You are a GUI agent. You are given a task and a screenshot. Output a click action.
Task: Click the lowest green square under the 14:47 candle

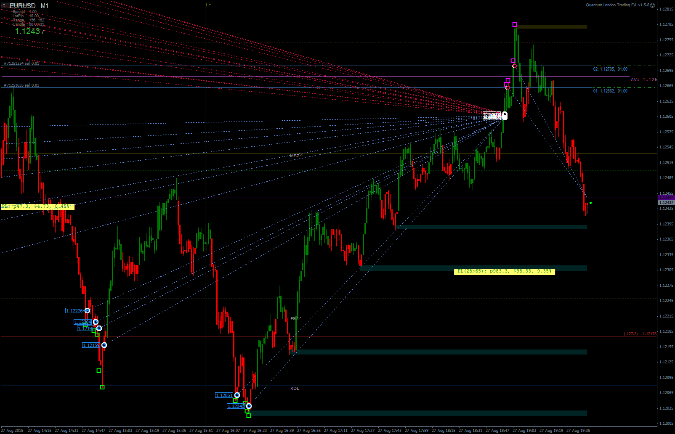(x=102, y=387)
